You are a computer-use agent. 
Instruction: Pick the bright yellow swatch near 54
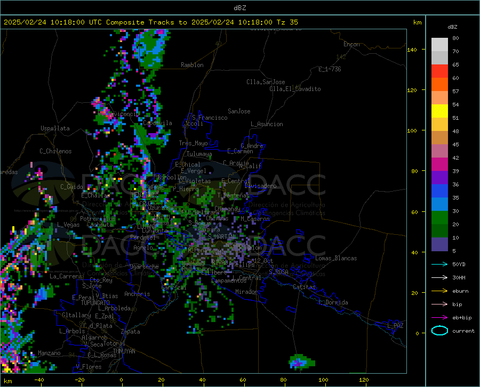439,111
